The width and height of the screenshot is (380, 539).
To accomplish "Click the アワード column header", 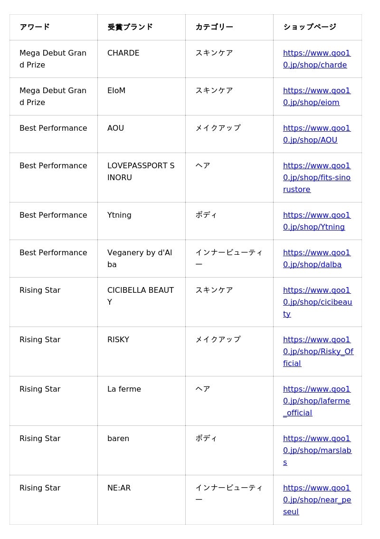I will pyautogui.click(x=35, y=27).
